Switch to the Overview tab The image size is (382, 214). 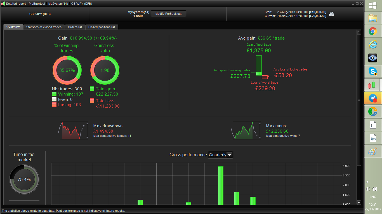point(13,27)
